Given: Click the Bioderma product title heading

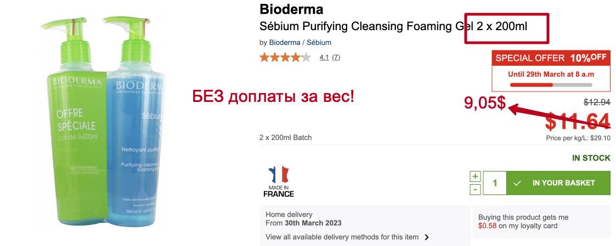Looking at the screenshot, I should pos(291,9).
